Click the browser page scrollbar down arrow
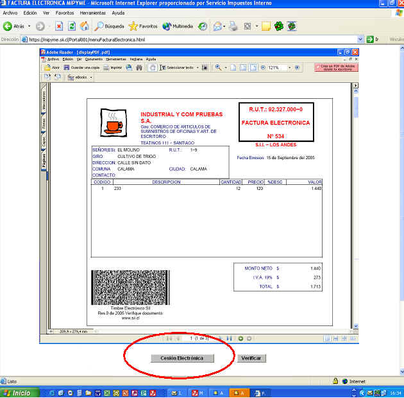 402,372
